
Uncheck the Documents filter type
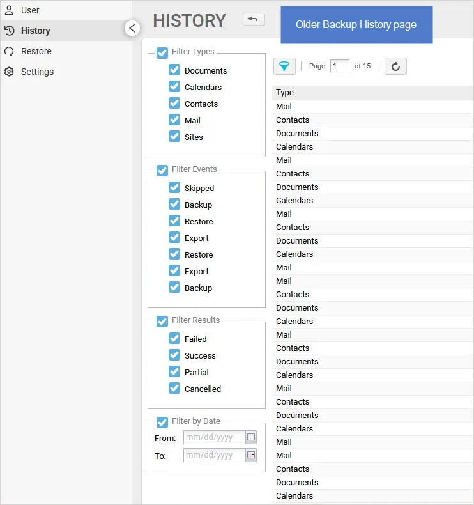click(x=174, y=70)
